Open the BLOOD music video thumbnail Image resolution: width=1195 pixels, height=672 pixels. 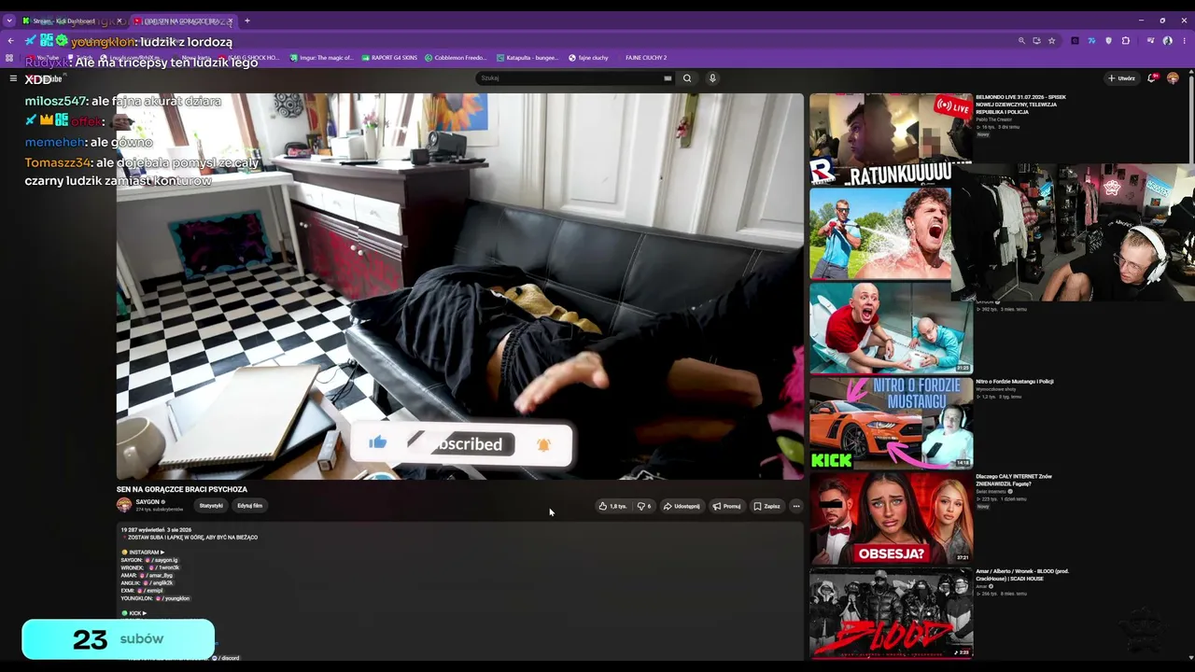pyautogui.click(x=891, y=614)
